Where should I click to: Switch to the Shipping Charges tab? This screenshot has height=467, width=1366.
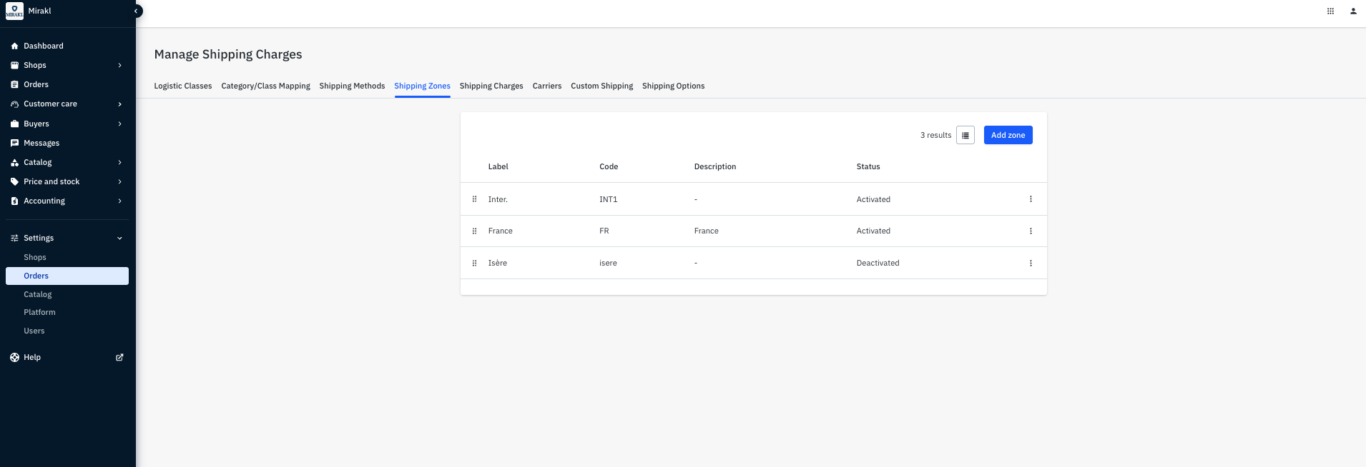pos(491,86)
